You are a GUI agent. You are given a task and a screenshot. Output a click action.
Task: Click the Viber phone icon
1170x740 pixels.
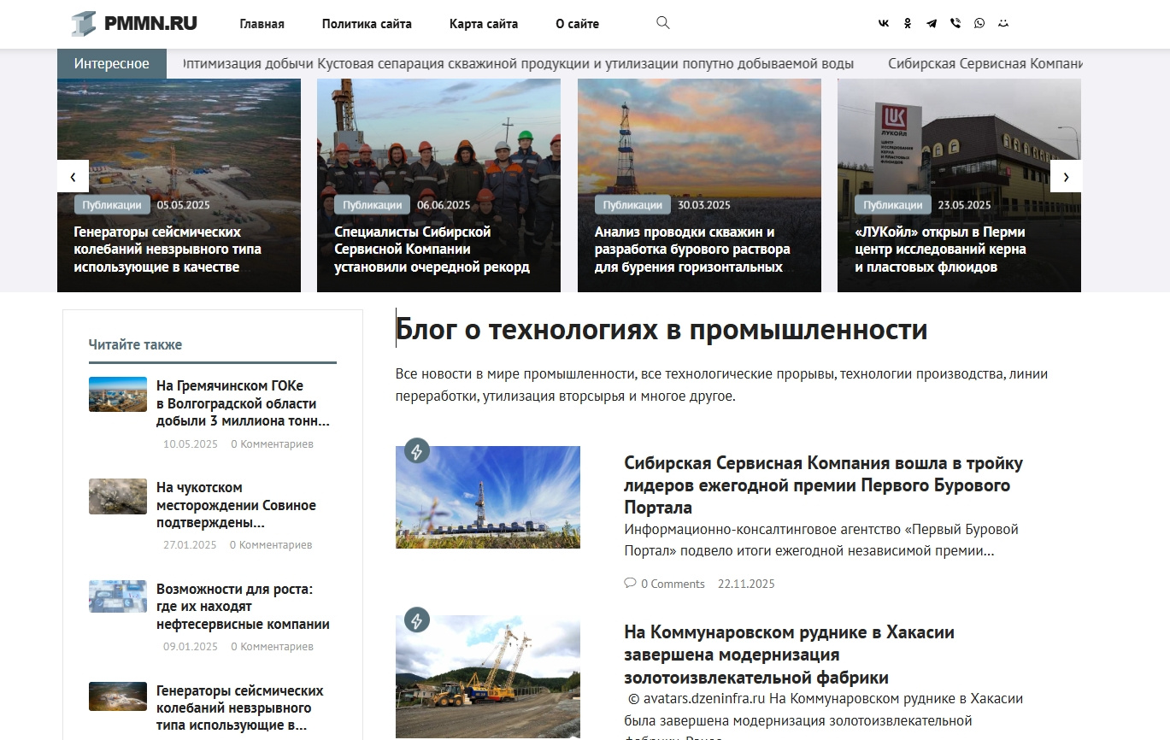955,24
